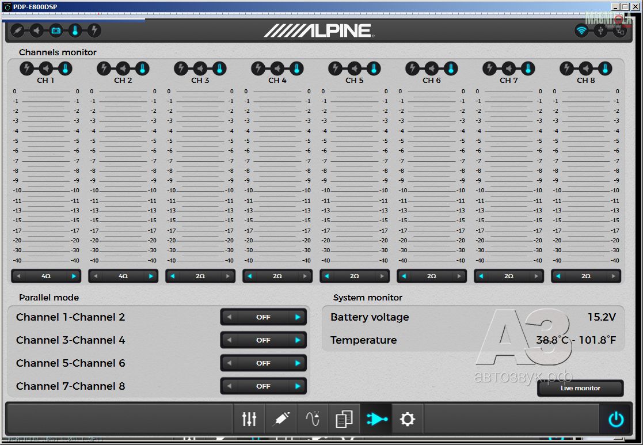Click the CH 8 thermometer indicator
Viewport: 643px width, 445px height.
[605, 69]
